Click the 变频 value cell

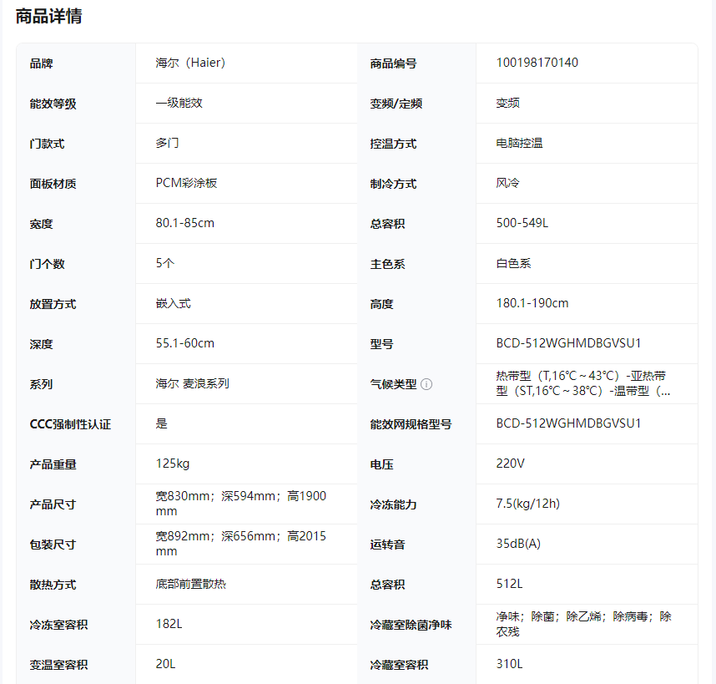tap(507, 103)
